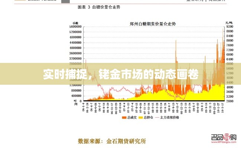Open the www.MPdaogou.com watermark link
The width and height of the screenshot is (241, 148).
(x=224, y=142)
